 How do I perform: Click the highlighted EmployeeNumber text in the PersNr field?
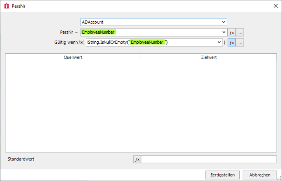[x=98, y=33]
